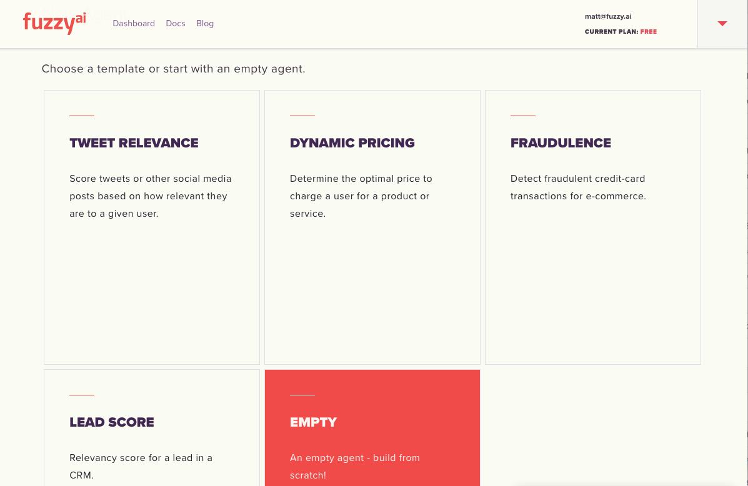Click the Tweet Relevance heading
The image size is (748, 486).
click(134, 143)
